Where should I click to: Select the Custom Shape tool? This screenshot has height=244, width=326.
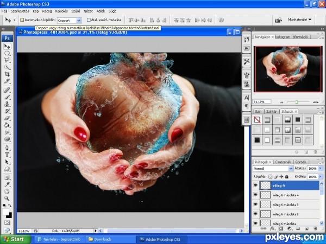(7, 169)
